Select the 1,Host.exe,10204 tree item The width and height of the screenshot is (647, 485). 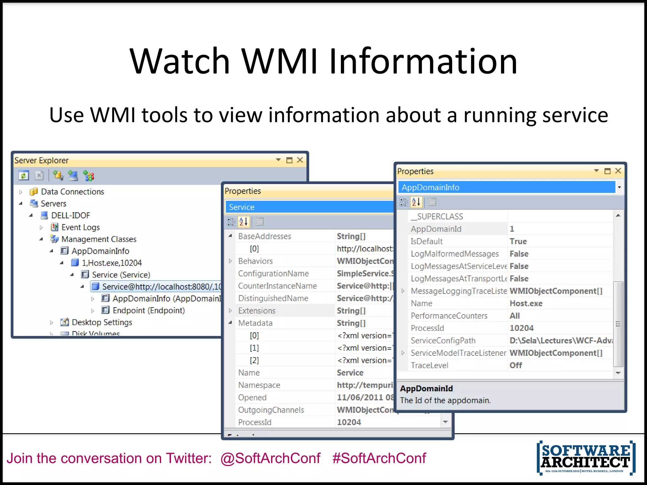click(112, 263)
